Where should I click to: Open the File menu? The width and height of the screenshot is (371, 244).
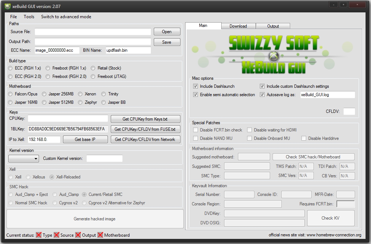click(13, 17)
